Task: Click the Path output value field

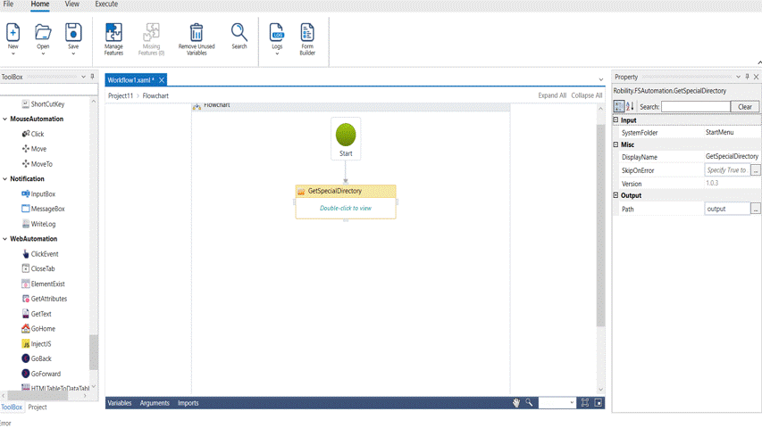Action: coord(726,209)
